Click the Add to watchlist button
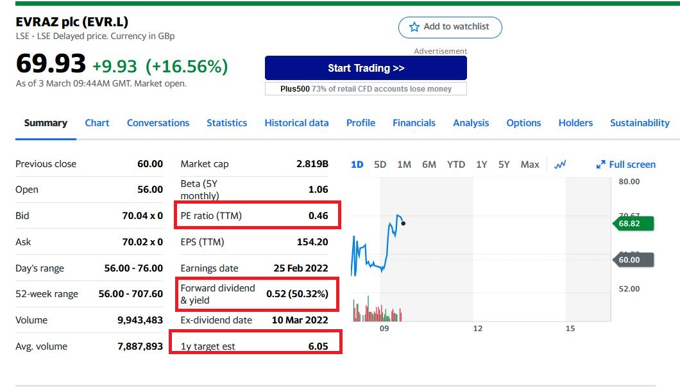Viewport: 680px width, 390px height. coord(450,28)
